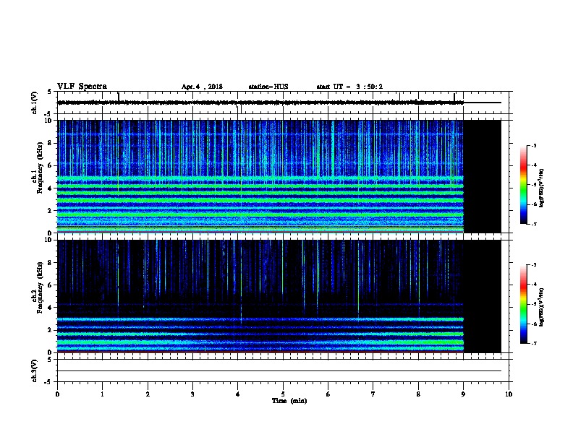Click black no-data region in ch.2 spectrogram

(x=483, y=296)
